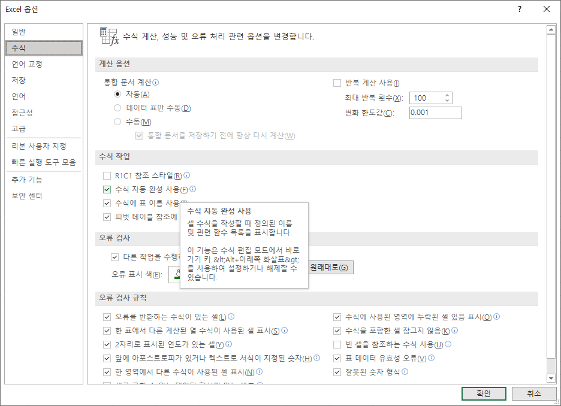Toggle R1C1 참조 스타일 checkbox

click(x=107, y=175)
